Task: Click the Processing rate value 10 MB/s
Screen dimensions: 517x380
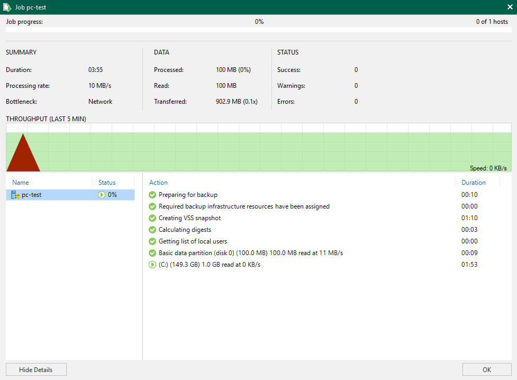Action: point(99,86)
